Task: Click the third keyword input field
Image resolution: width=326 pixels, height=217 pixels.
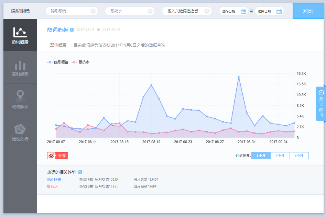Action: (x=183, y=11)
